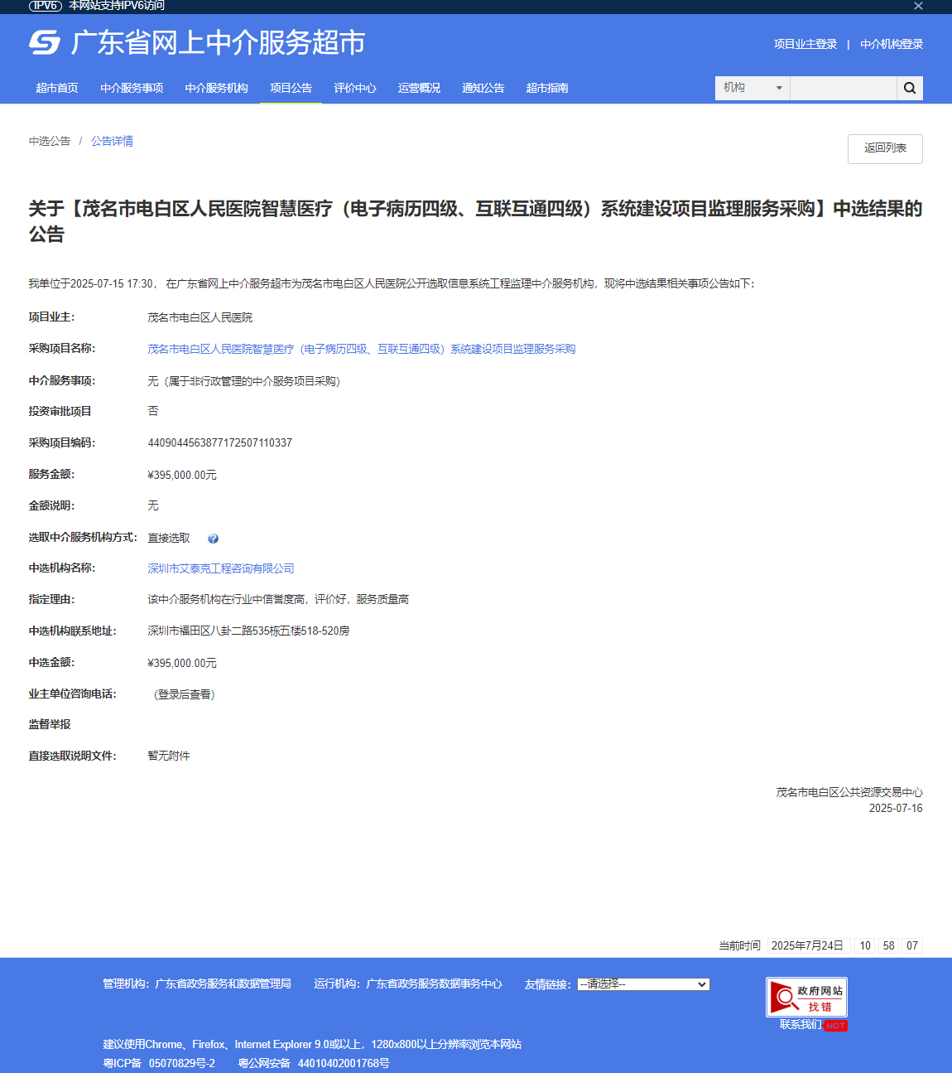Click the 返回列表 button
This screenshot has width=952, height=1073.
click(885, 148)
